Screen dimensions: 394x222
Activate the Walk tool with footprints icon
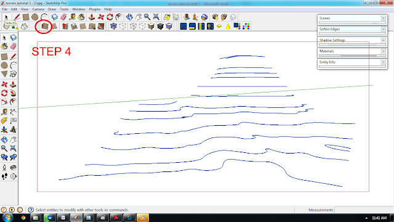[x=4, y=176]
